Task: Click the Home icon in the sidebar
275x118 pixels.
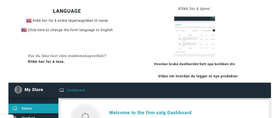Action: pos(15,108)
